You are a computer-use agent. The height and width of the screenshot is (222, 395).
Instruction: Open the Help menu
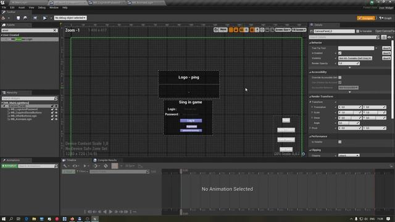[65, 7]
